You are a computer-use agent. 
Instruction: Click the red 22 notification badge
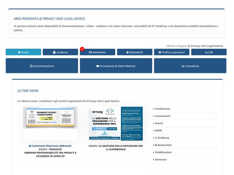tap(82, 49)
